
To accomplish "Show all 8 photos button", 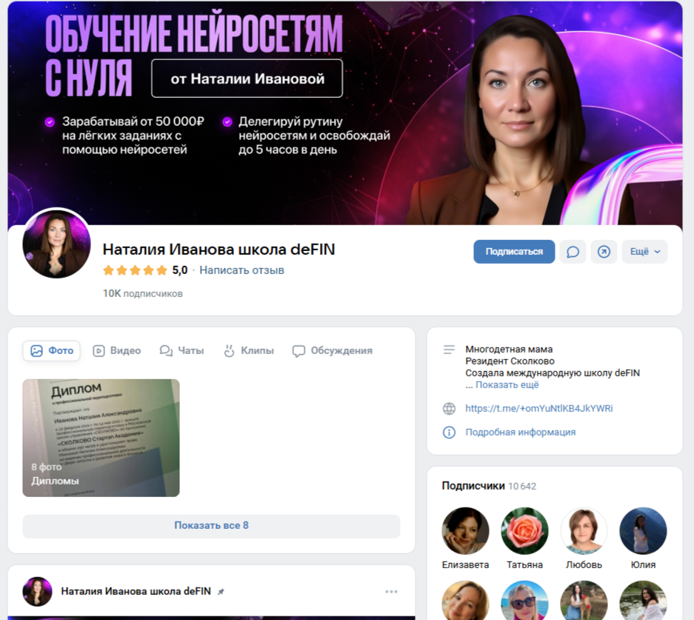I will [211, 526].
